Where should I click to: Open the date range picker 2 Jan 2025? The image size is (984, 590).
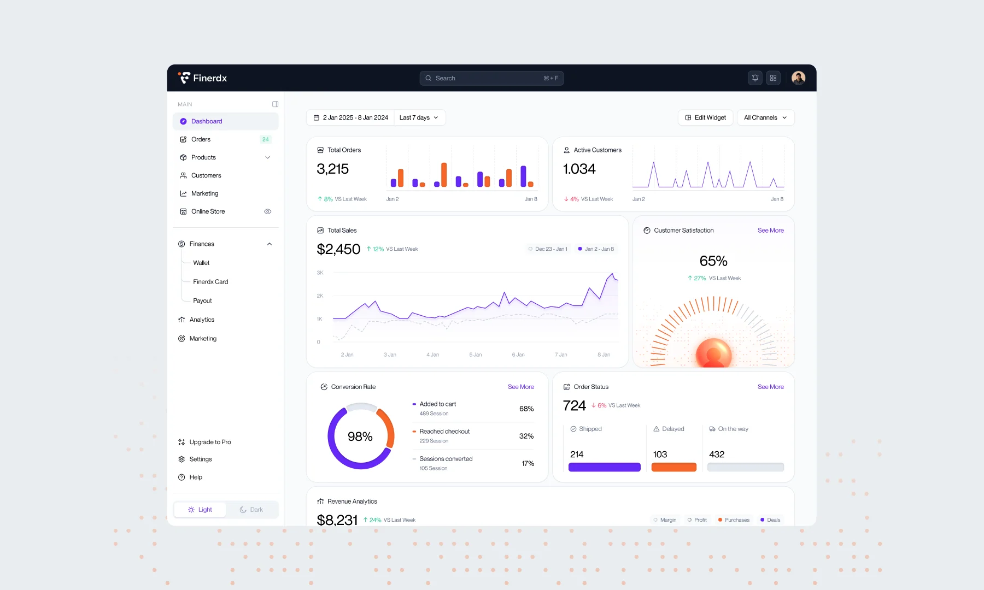(x=350, y=117)
